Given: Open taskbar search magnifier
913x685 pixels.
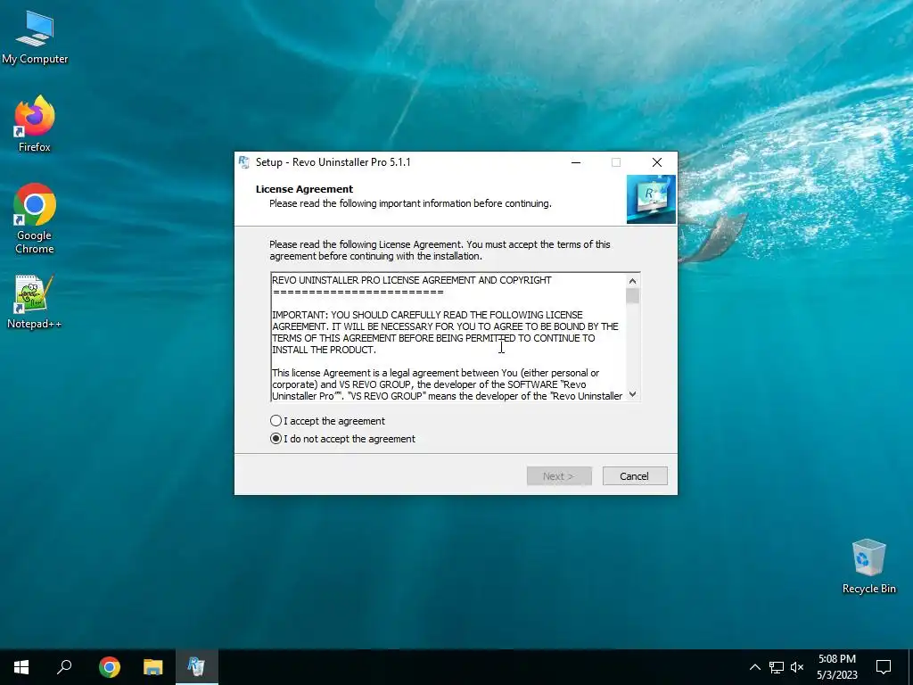Looking at the screenshot, I should pos(64,667).
